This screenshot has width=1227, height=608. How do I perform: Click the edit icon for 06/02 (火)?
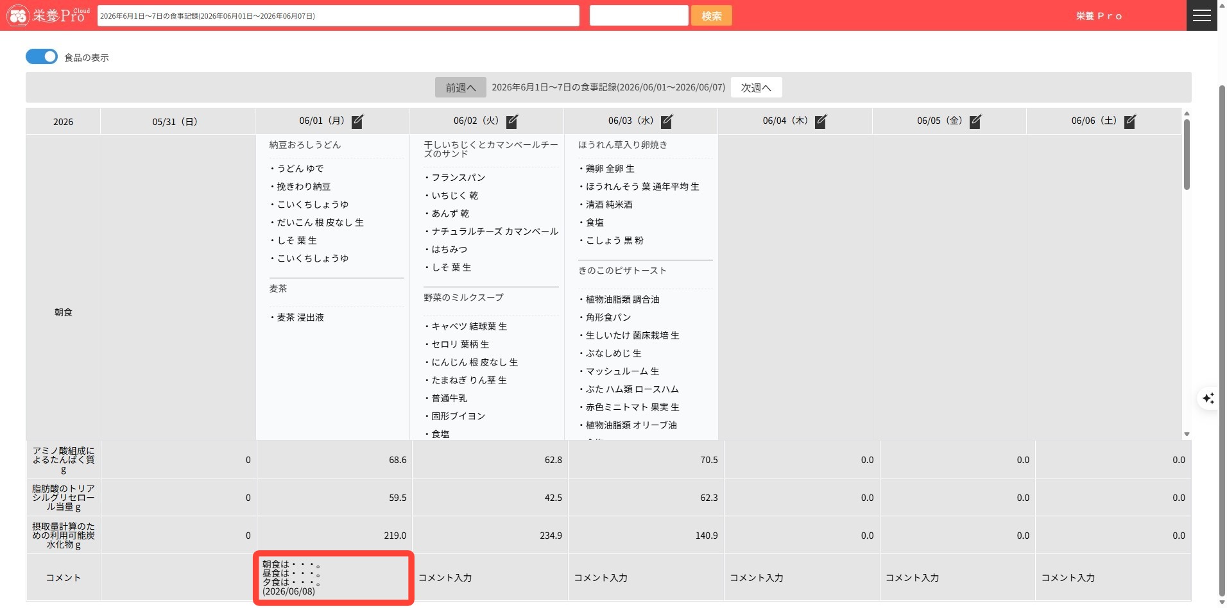512,121
